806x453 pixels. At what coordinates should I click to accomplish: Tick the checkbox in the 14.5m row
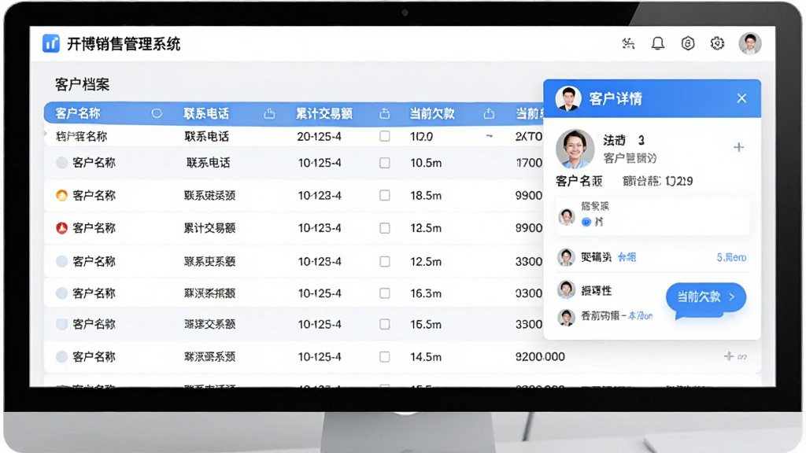[384, 356]
